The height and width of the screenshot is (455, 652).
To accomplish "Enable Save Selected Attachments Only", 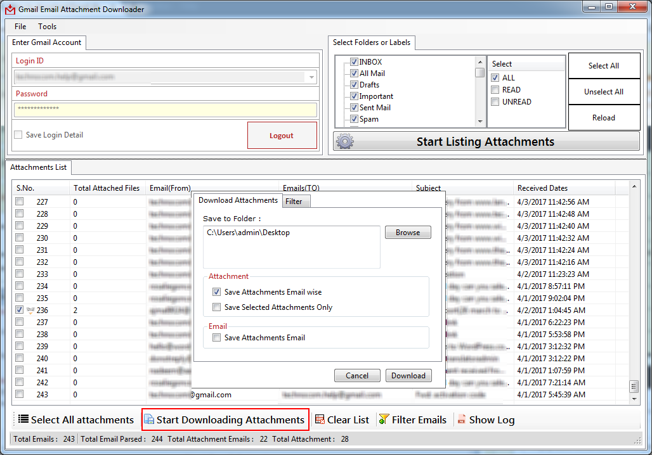I will coord(217,307).
